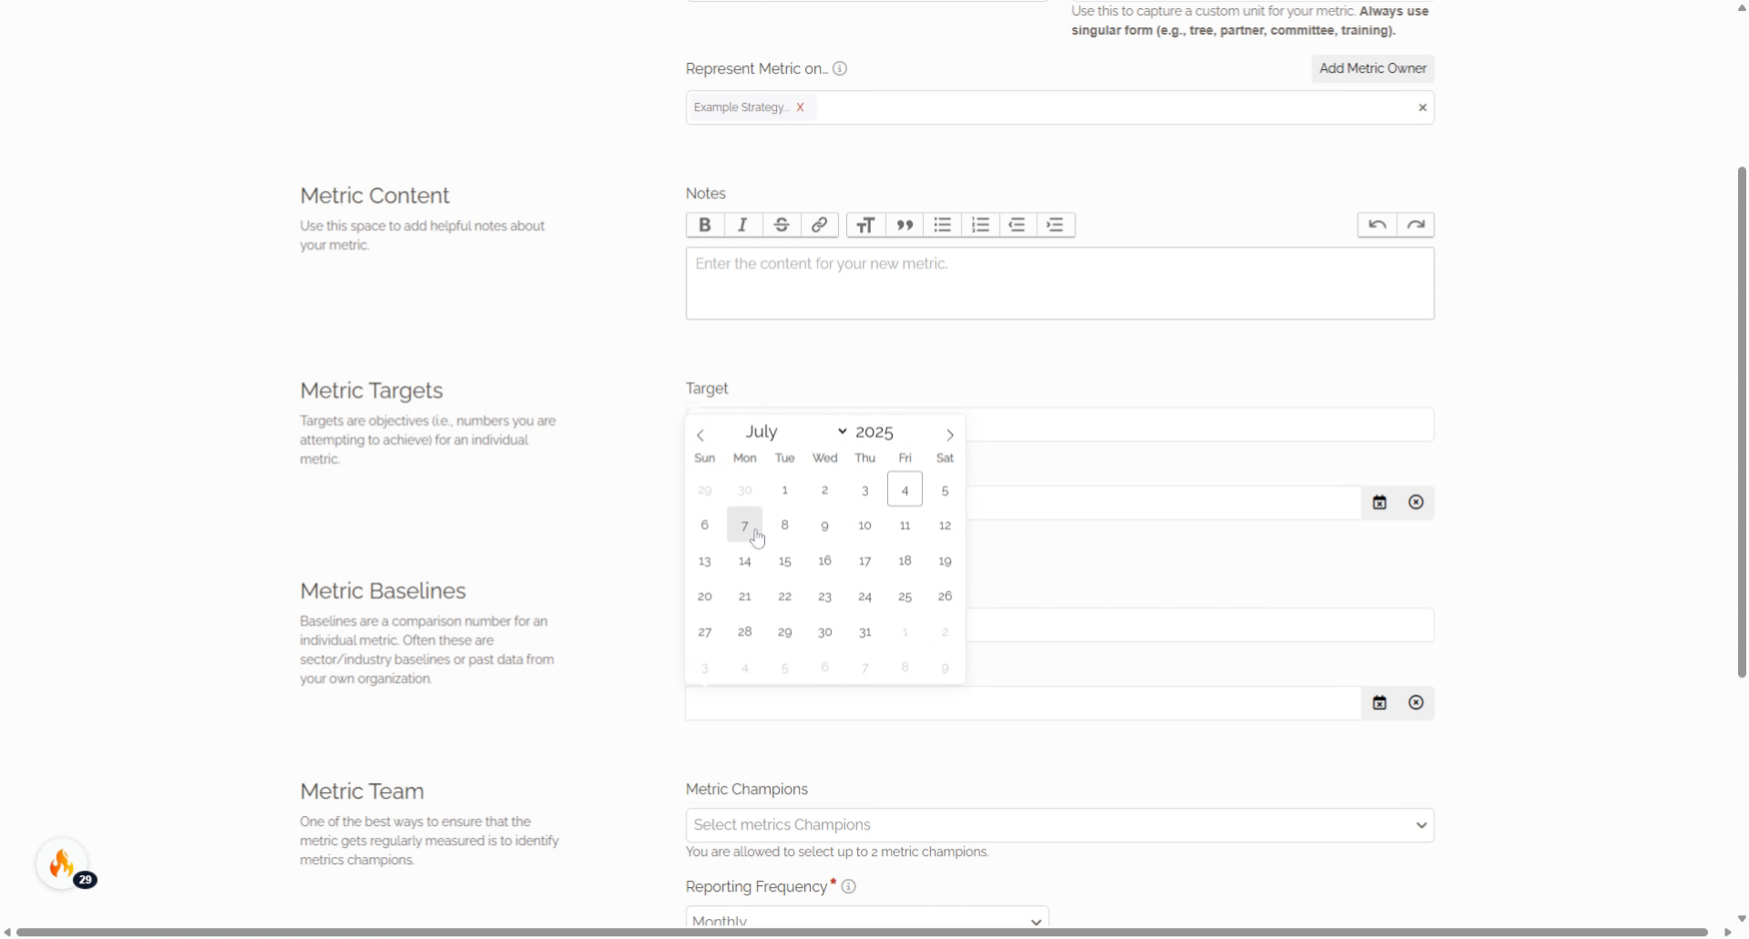Click the horizontal page scrollbar
The height and width of the screenshot is (939, 1749).
[862, 933]
